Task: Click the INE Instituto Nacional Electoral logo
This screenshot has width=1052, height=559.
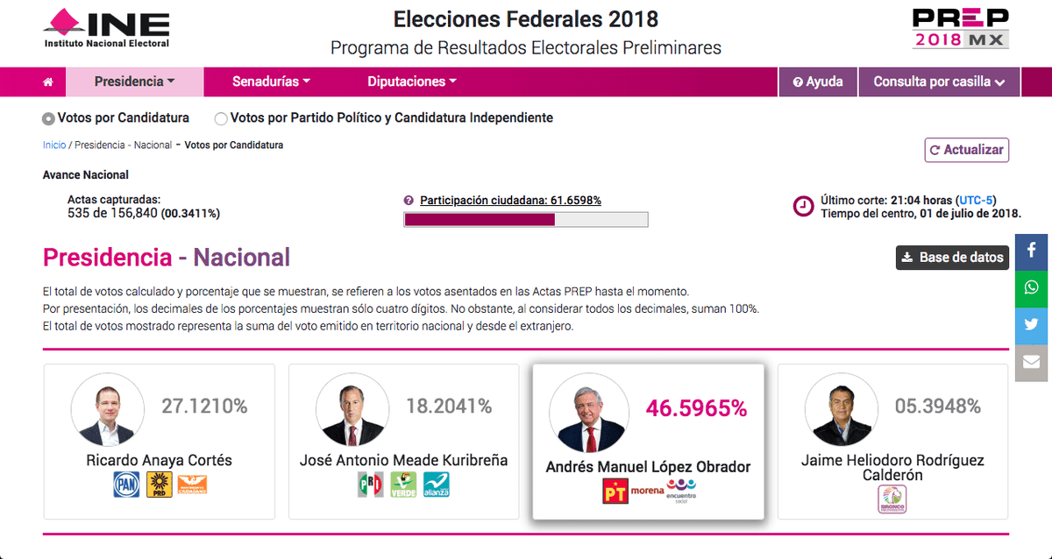Action: tap(105, 27)
